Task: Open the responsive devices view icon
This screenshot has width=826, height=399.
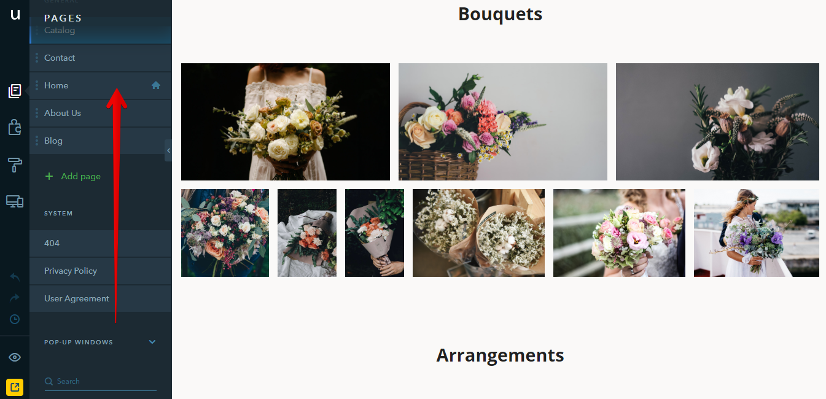Action: click(x=15, y=201)
